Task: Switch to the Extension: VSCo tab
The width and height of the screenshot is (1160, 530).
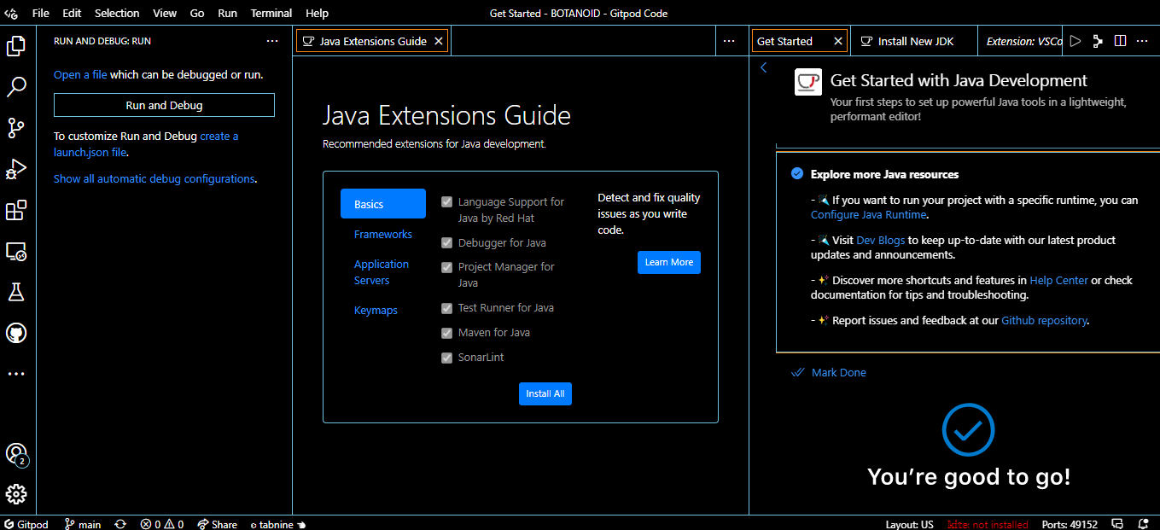Action: (x=1021, y=41)
